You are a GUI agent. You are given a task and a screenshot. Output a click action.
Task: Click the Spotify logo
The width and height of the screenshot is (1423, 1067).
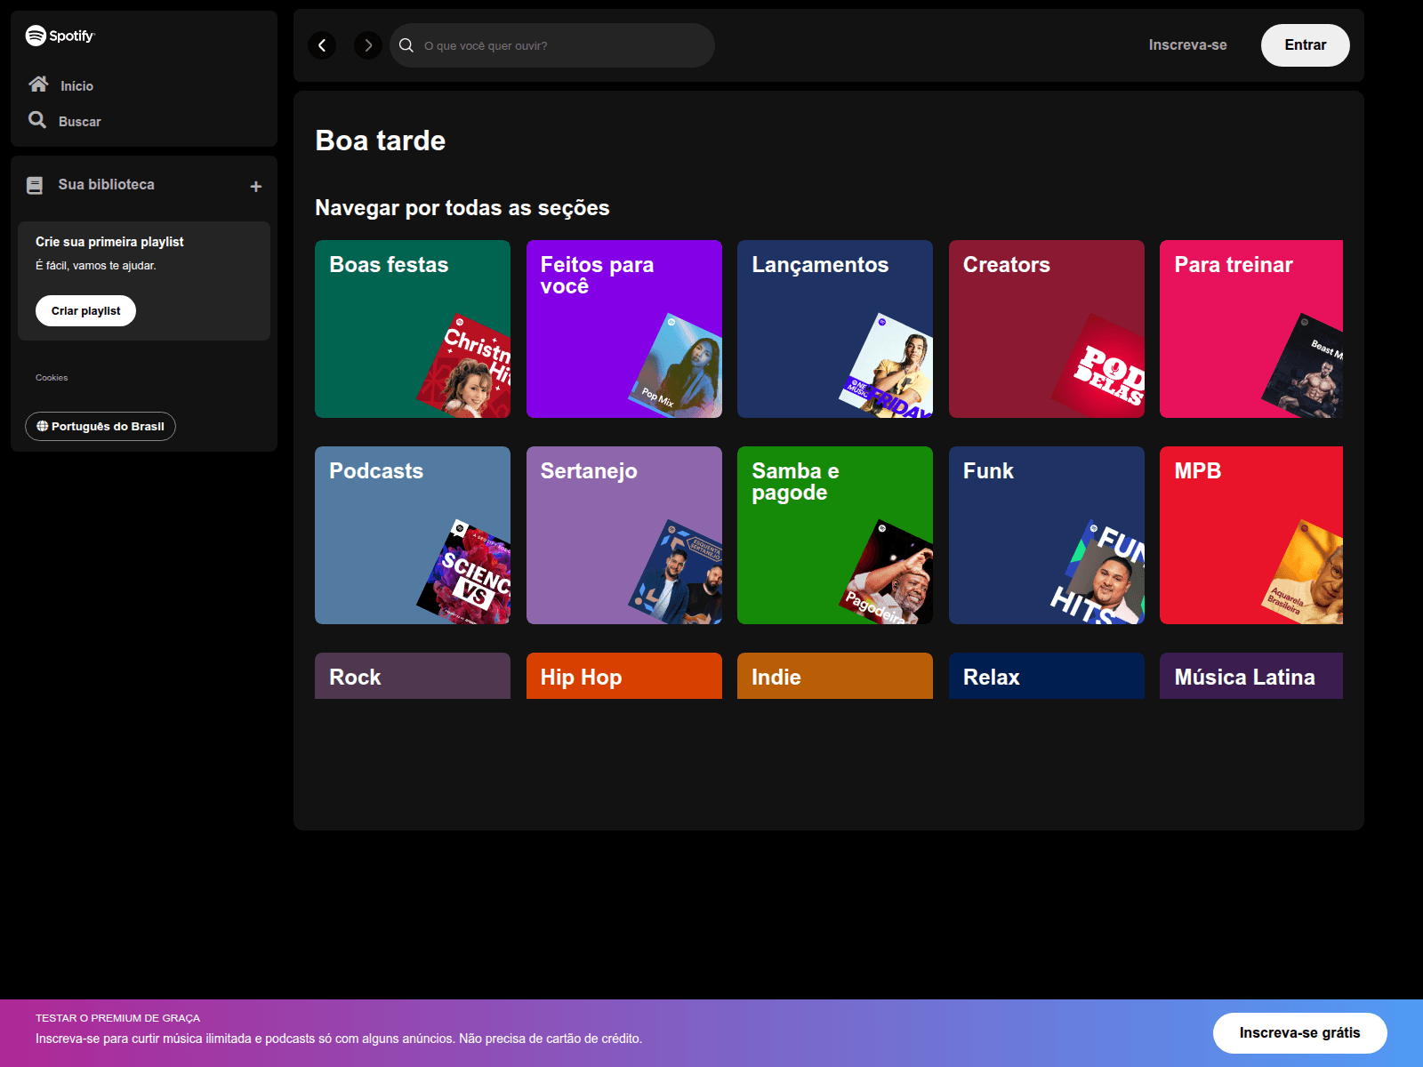(59, 36)
